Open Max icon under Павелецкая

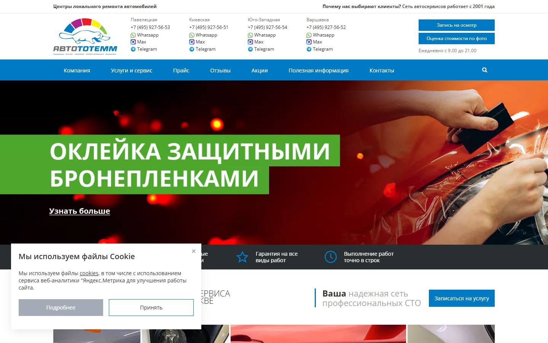[133, 42]
